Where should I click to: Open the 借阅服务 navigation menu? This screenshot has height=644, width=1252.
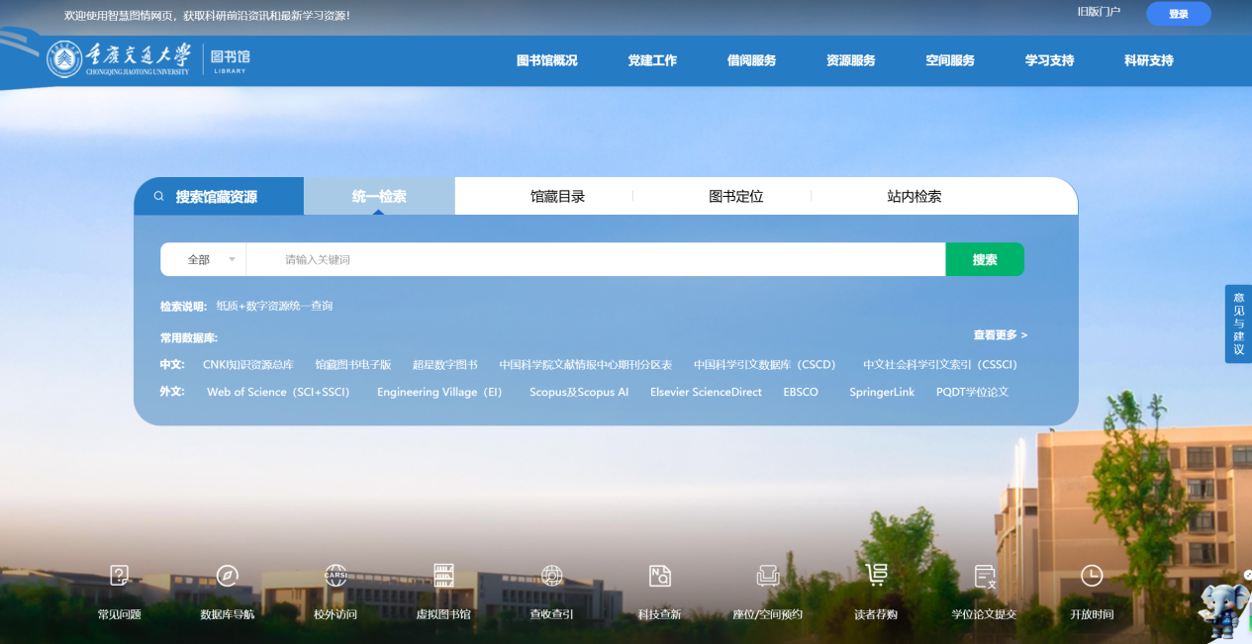click(751, 60)
